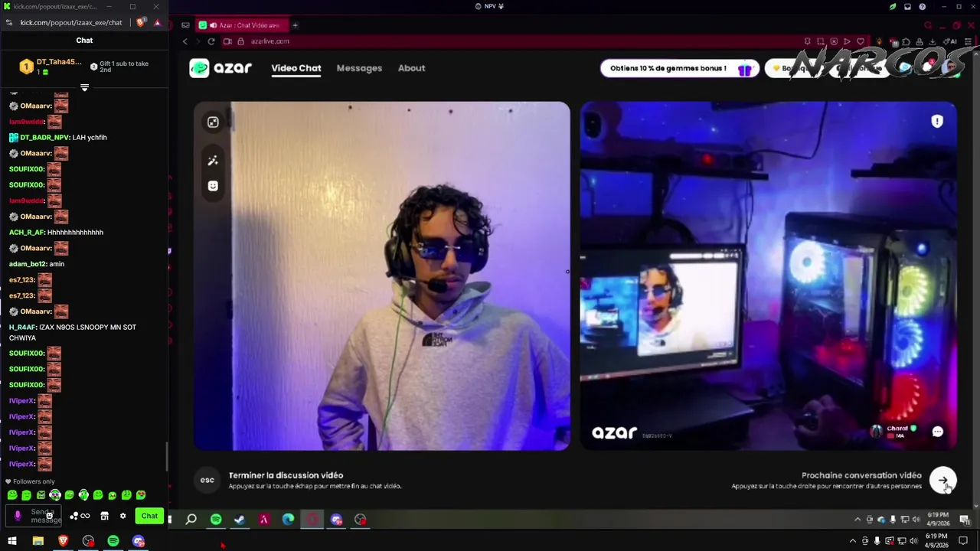This screenshot has height=551, width=980.
Task: Select the first green quick emote
Action: point(12,495)
